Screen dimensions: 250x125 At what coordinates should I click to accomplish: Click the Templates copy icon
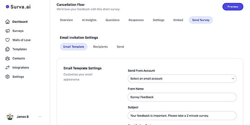click(x=7, y=49)
